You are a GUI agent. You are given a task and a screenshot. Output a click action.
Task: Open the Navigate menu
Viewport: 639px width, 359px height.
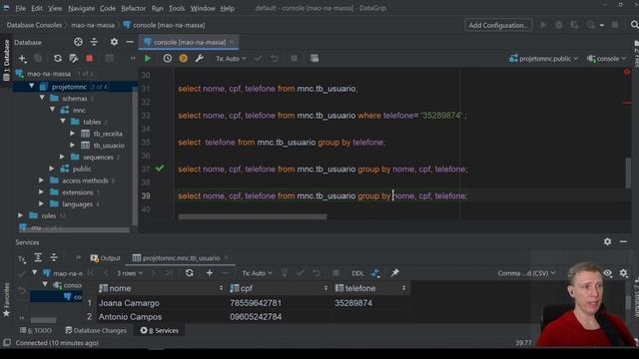click(x=81, y=8)
